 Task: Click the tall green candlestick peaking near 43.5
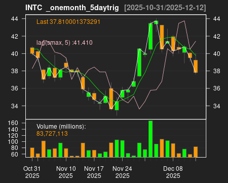pyautogui.click(x=150, y=36)
